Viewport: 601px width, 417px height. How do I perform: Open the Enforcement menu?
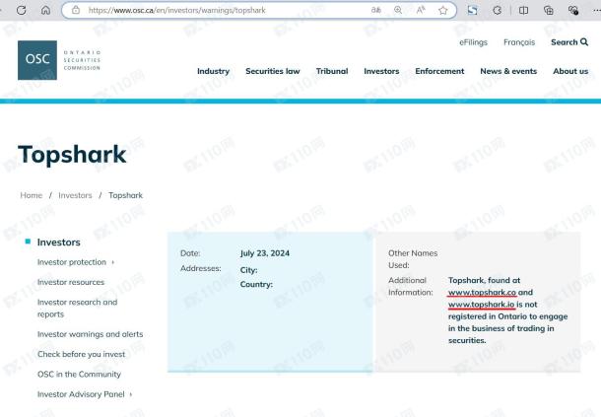tap(439, 71)
